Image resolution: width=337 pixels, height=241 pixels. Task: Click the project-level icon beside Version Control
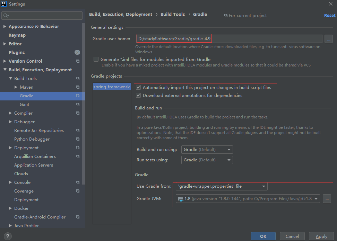[x=78, y=61]
